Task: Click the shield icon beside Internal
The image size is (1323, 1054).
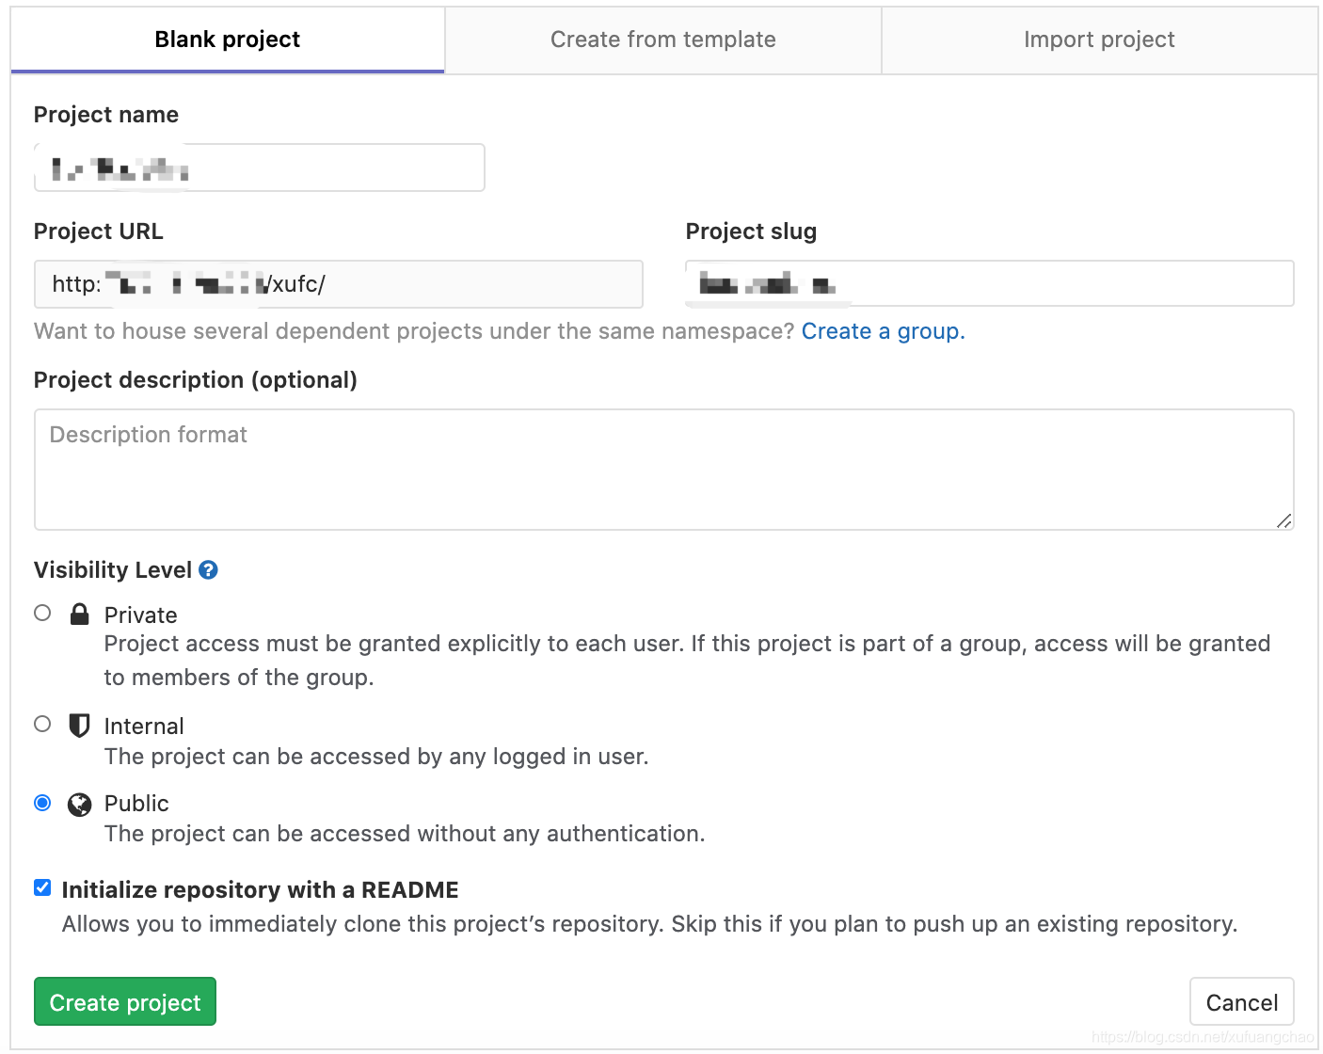Action: (80, 726)
